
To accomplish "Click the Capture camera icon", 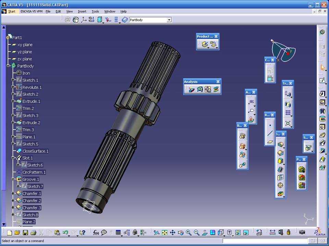I will click(302, 232).
